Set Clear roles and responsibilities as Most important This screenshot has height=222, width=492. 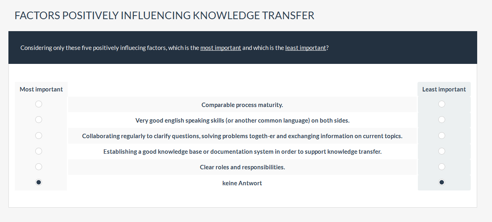coord(38,167)
